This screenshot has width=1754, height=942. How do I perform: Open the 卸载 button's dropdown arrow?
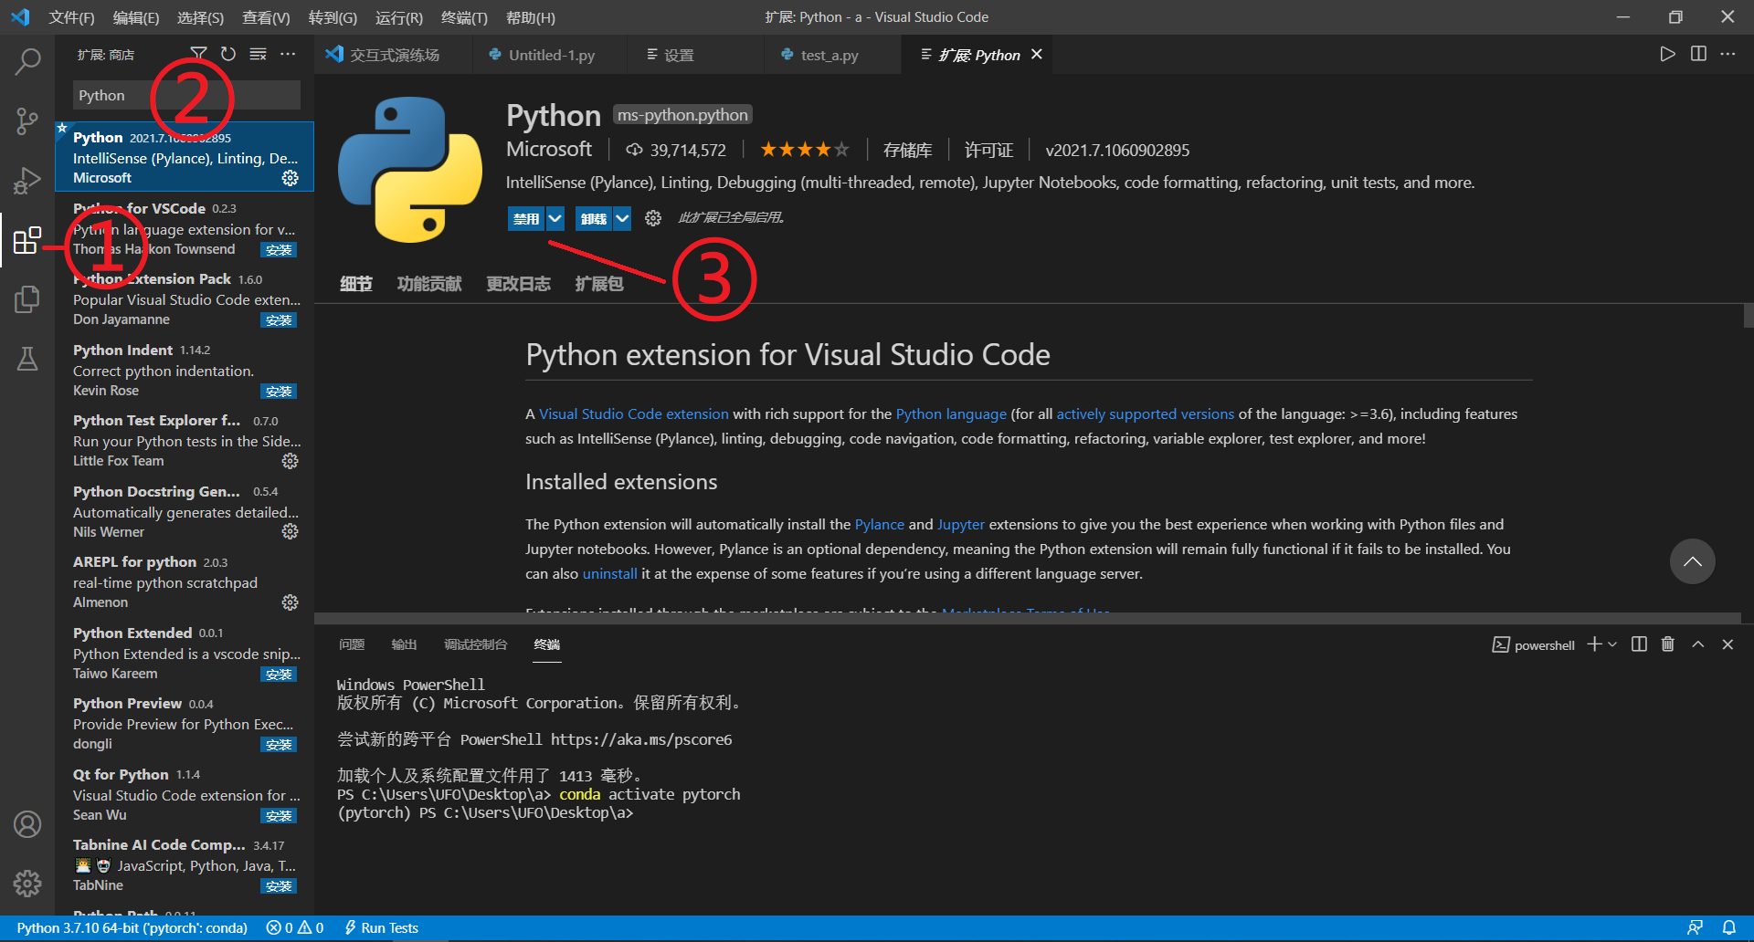pos(622,218)
